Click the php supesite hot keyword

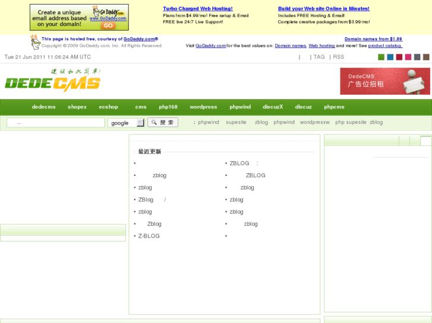(351, 122)
